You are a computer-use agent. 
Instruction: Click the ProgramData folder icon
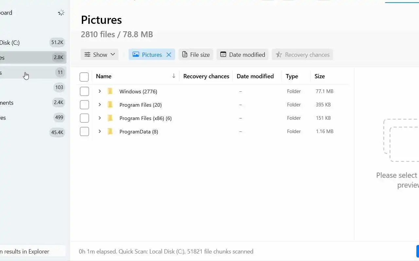(110, 131)
